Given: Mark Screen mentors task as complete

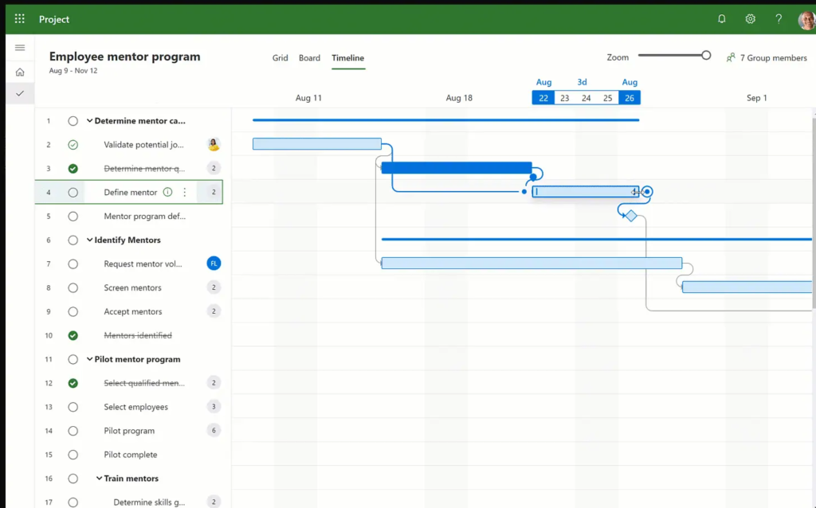Looking at the screenshot, I should [73, 287].
